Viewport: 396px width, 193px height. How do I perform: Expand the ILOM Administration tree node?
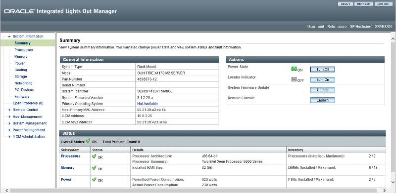coord(9,137)
